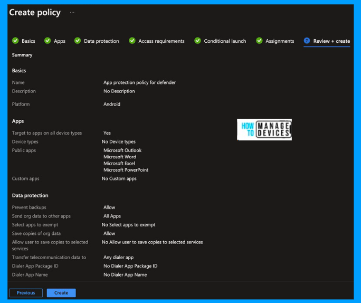Screen dimensions: 361x303
Task: Click the 'Dialer App Package ID' label
Action: click(35, 266)
